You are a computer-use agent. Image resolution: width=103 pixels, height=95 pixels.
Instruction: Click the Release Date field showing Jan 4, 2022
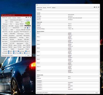11,26
